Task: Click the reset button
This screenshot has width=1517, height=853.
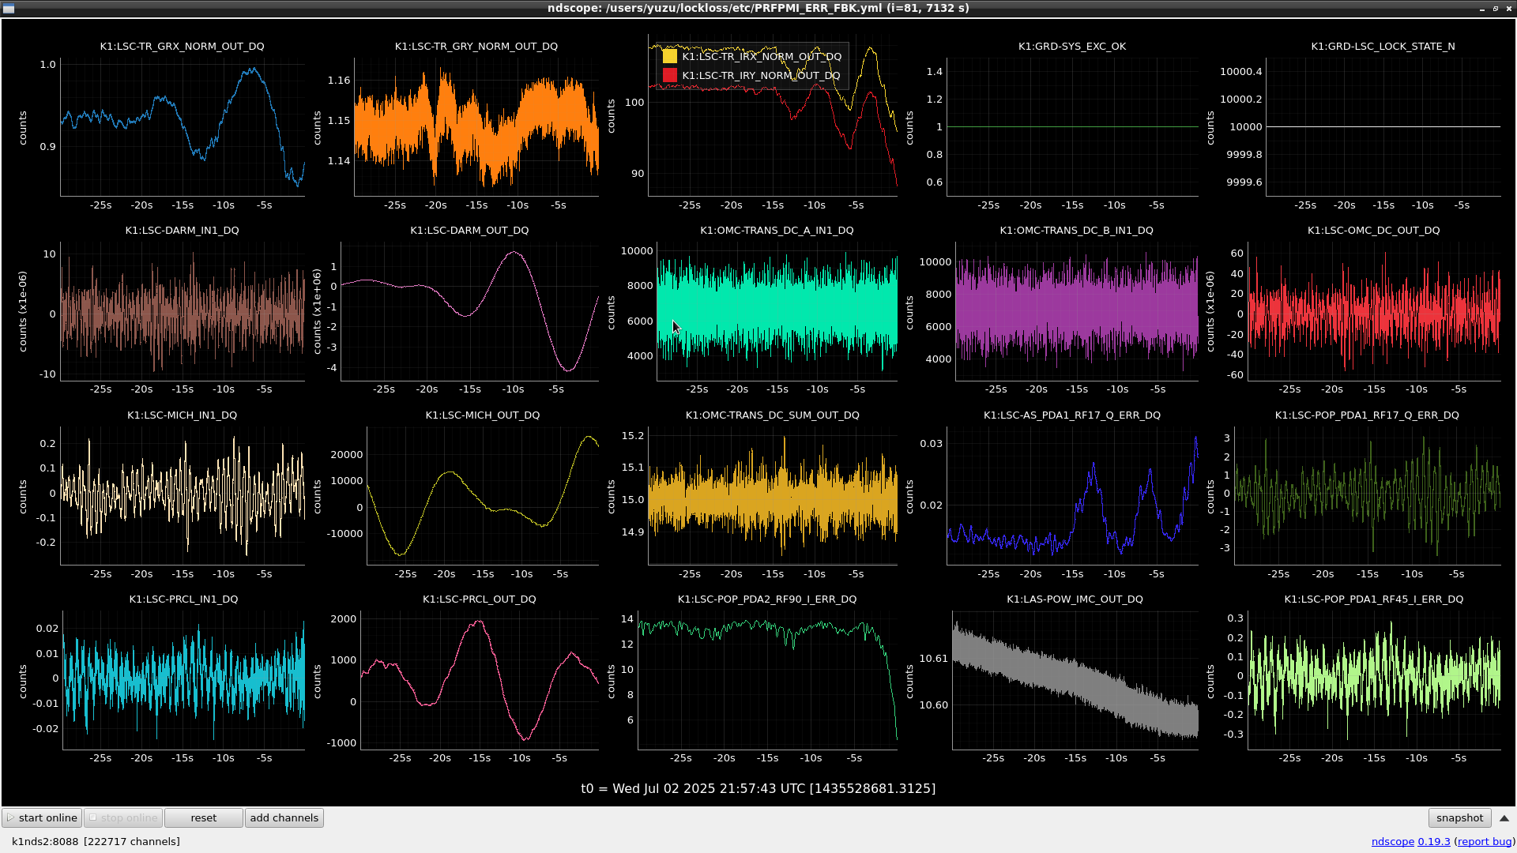Action: coord(203,817)
